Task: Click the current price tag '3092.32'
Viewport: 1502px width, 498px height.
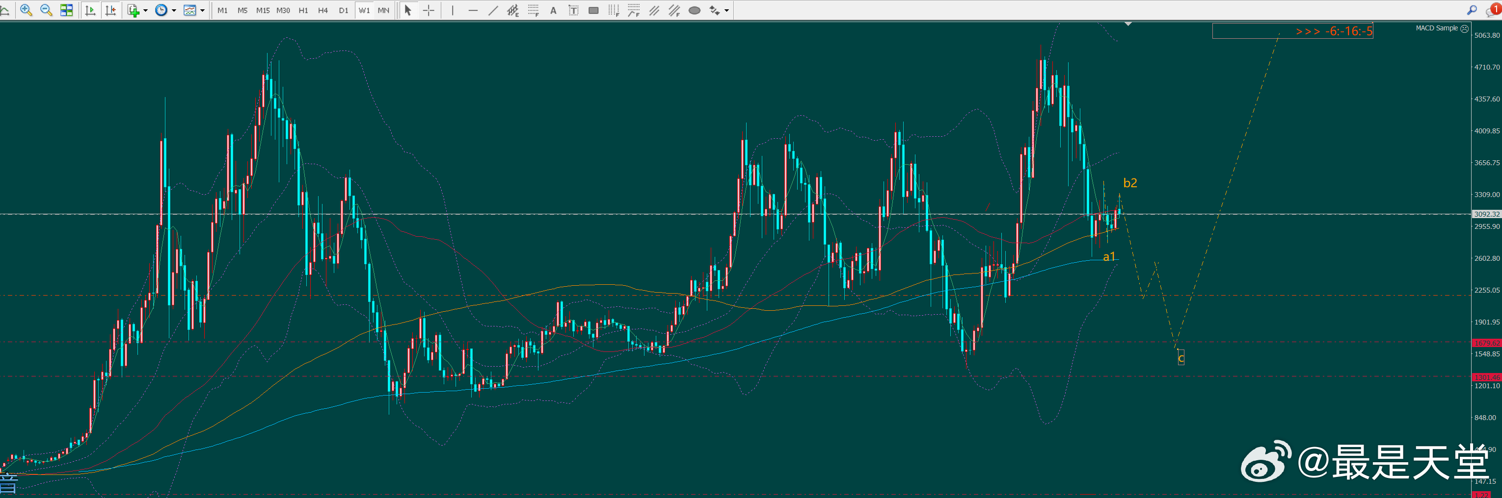Action: [x=1487, y=214]
